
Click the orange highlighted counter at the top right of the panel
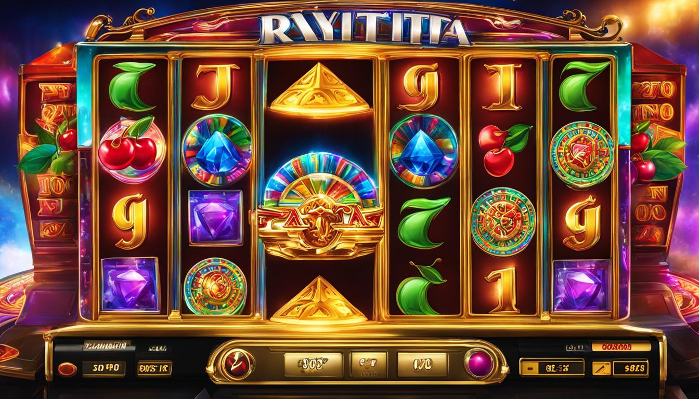(622, 346)
